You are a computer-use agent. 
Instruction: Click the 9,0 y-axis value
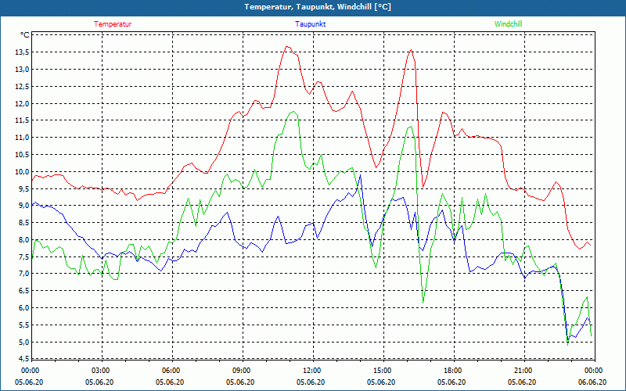click(23, 206)
